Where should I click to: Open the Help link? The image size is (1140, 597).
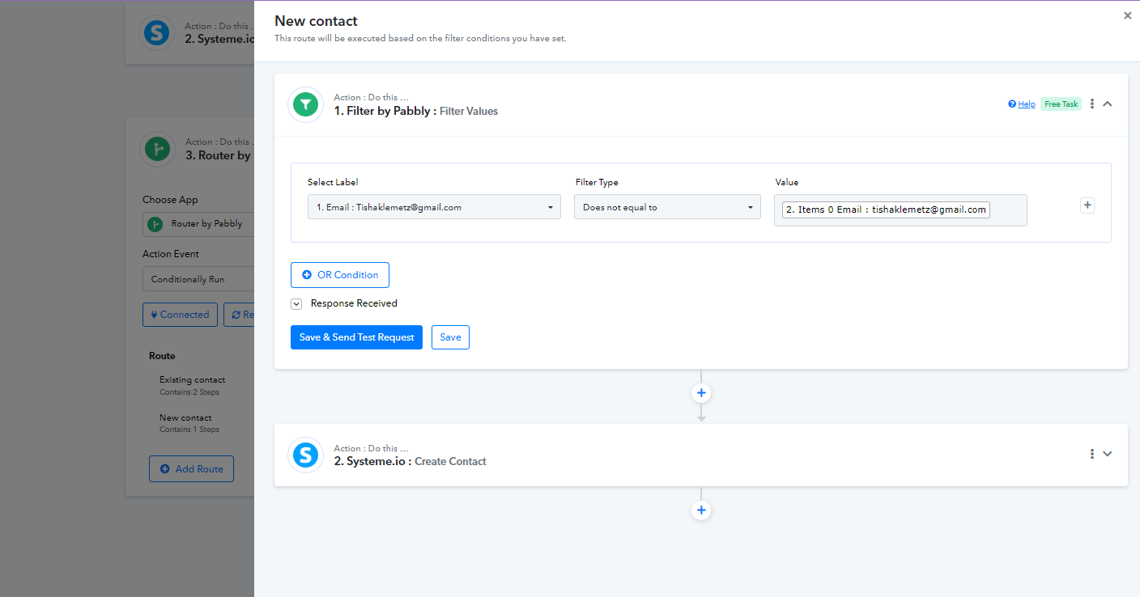pos(1022,104)
